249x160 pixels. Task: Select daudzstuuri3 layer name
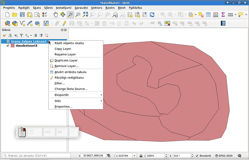(x=26, y=46)
